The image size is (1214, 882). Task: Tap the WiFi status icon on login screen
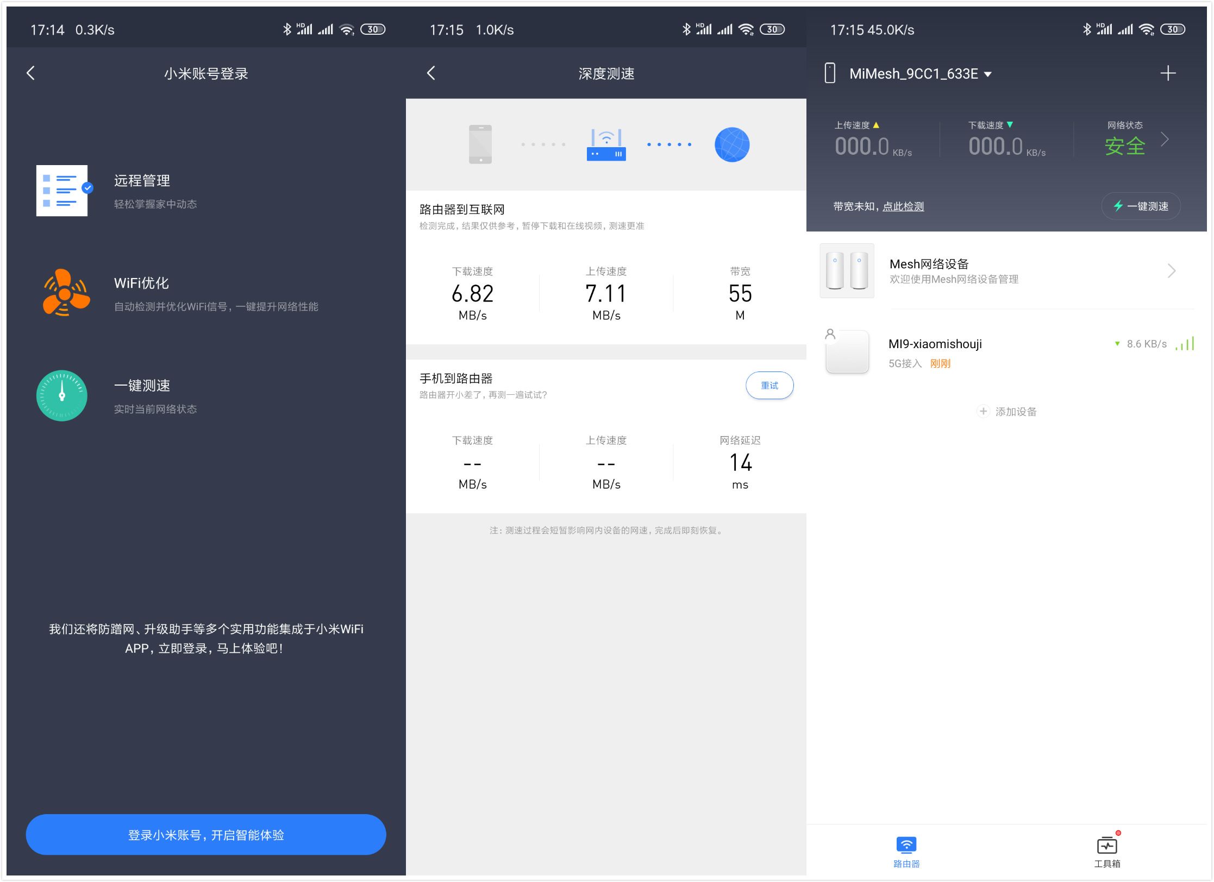[x=347, y=29]
